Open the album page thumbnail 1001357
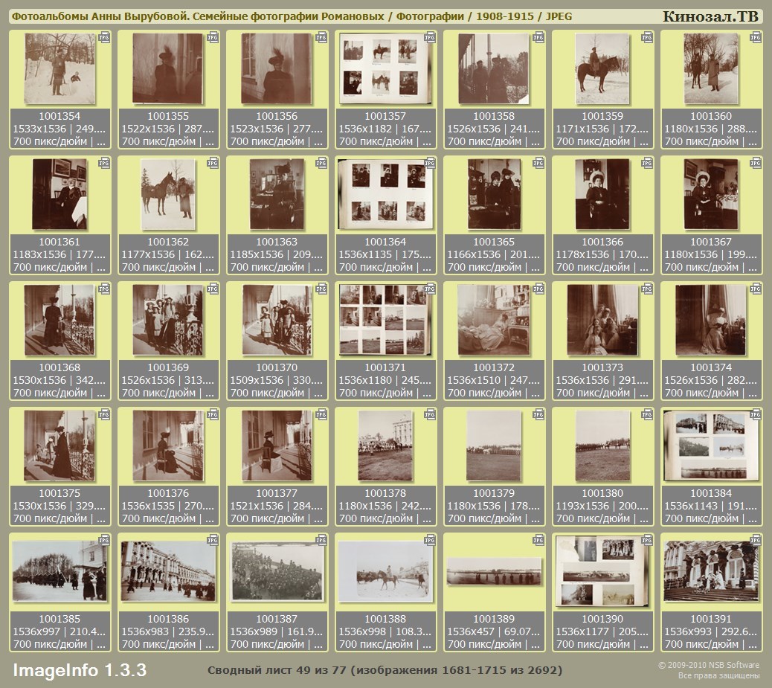Screen dimensions: 772x688 click(x=385, y=69)
